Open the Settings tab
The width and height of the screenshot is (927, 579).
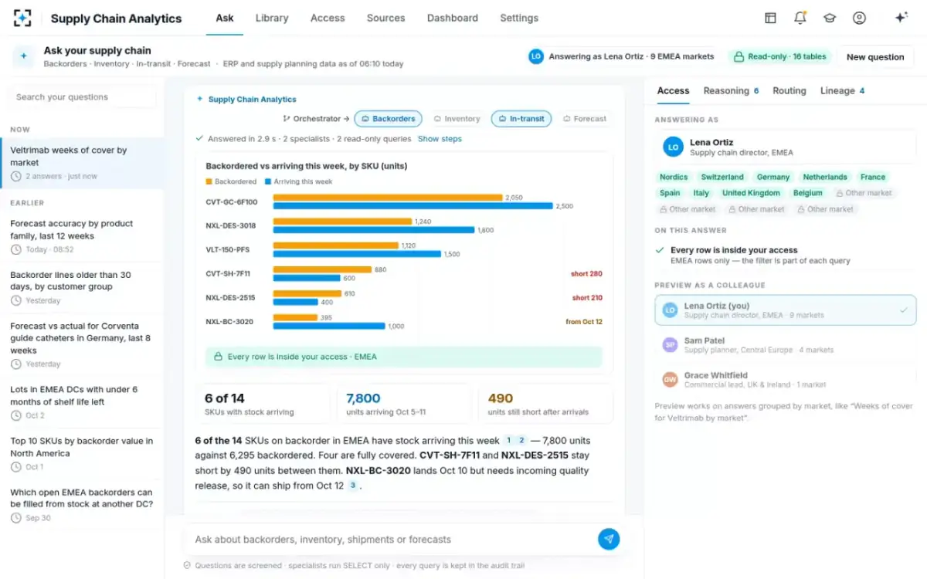519,18
